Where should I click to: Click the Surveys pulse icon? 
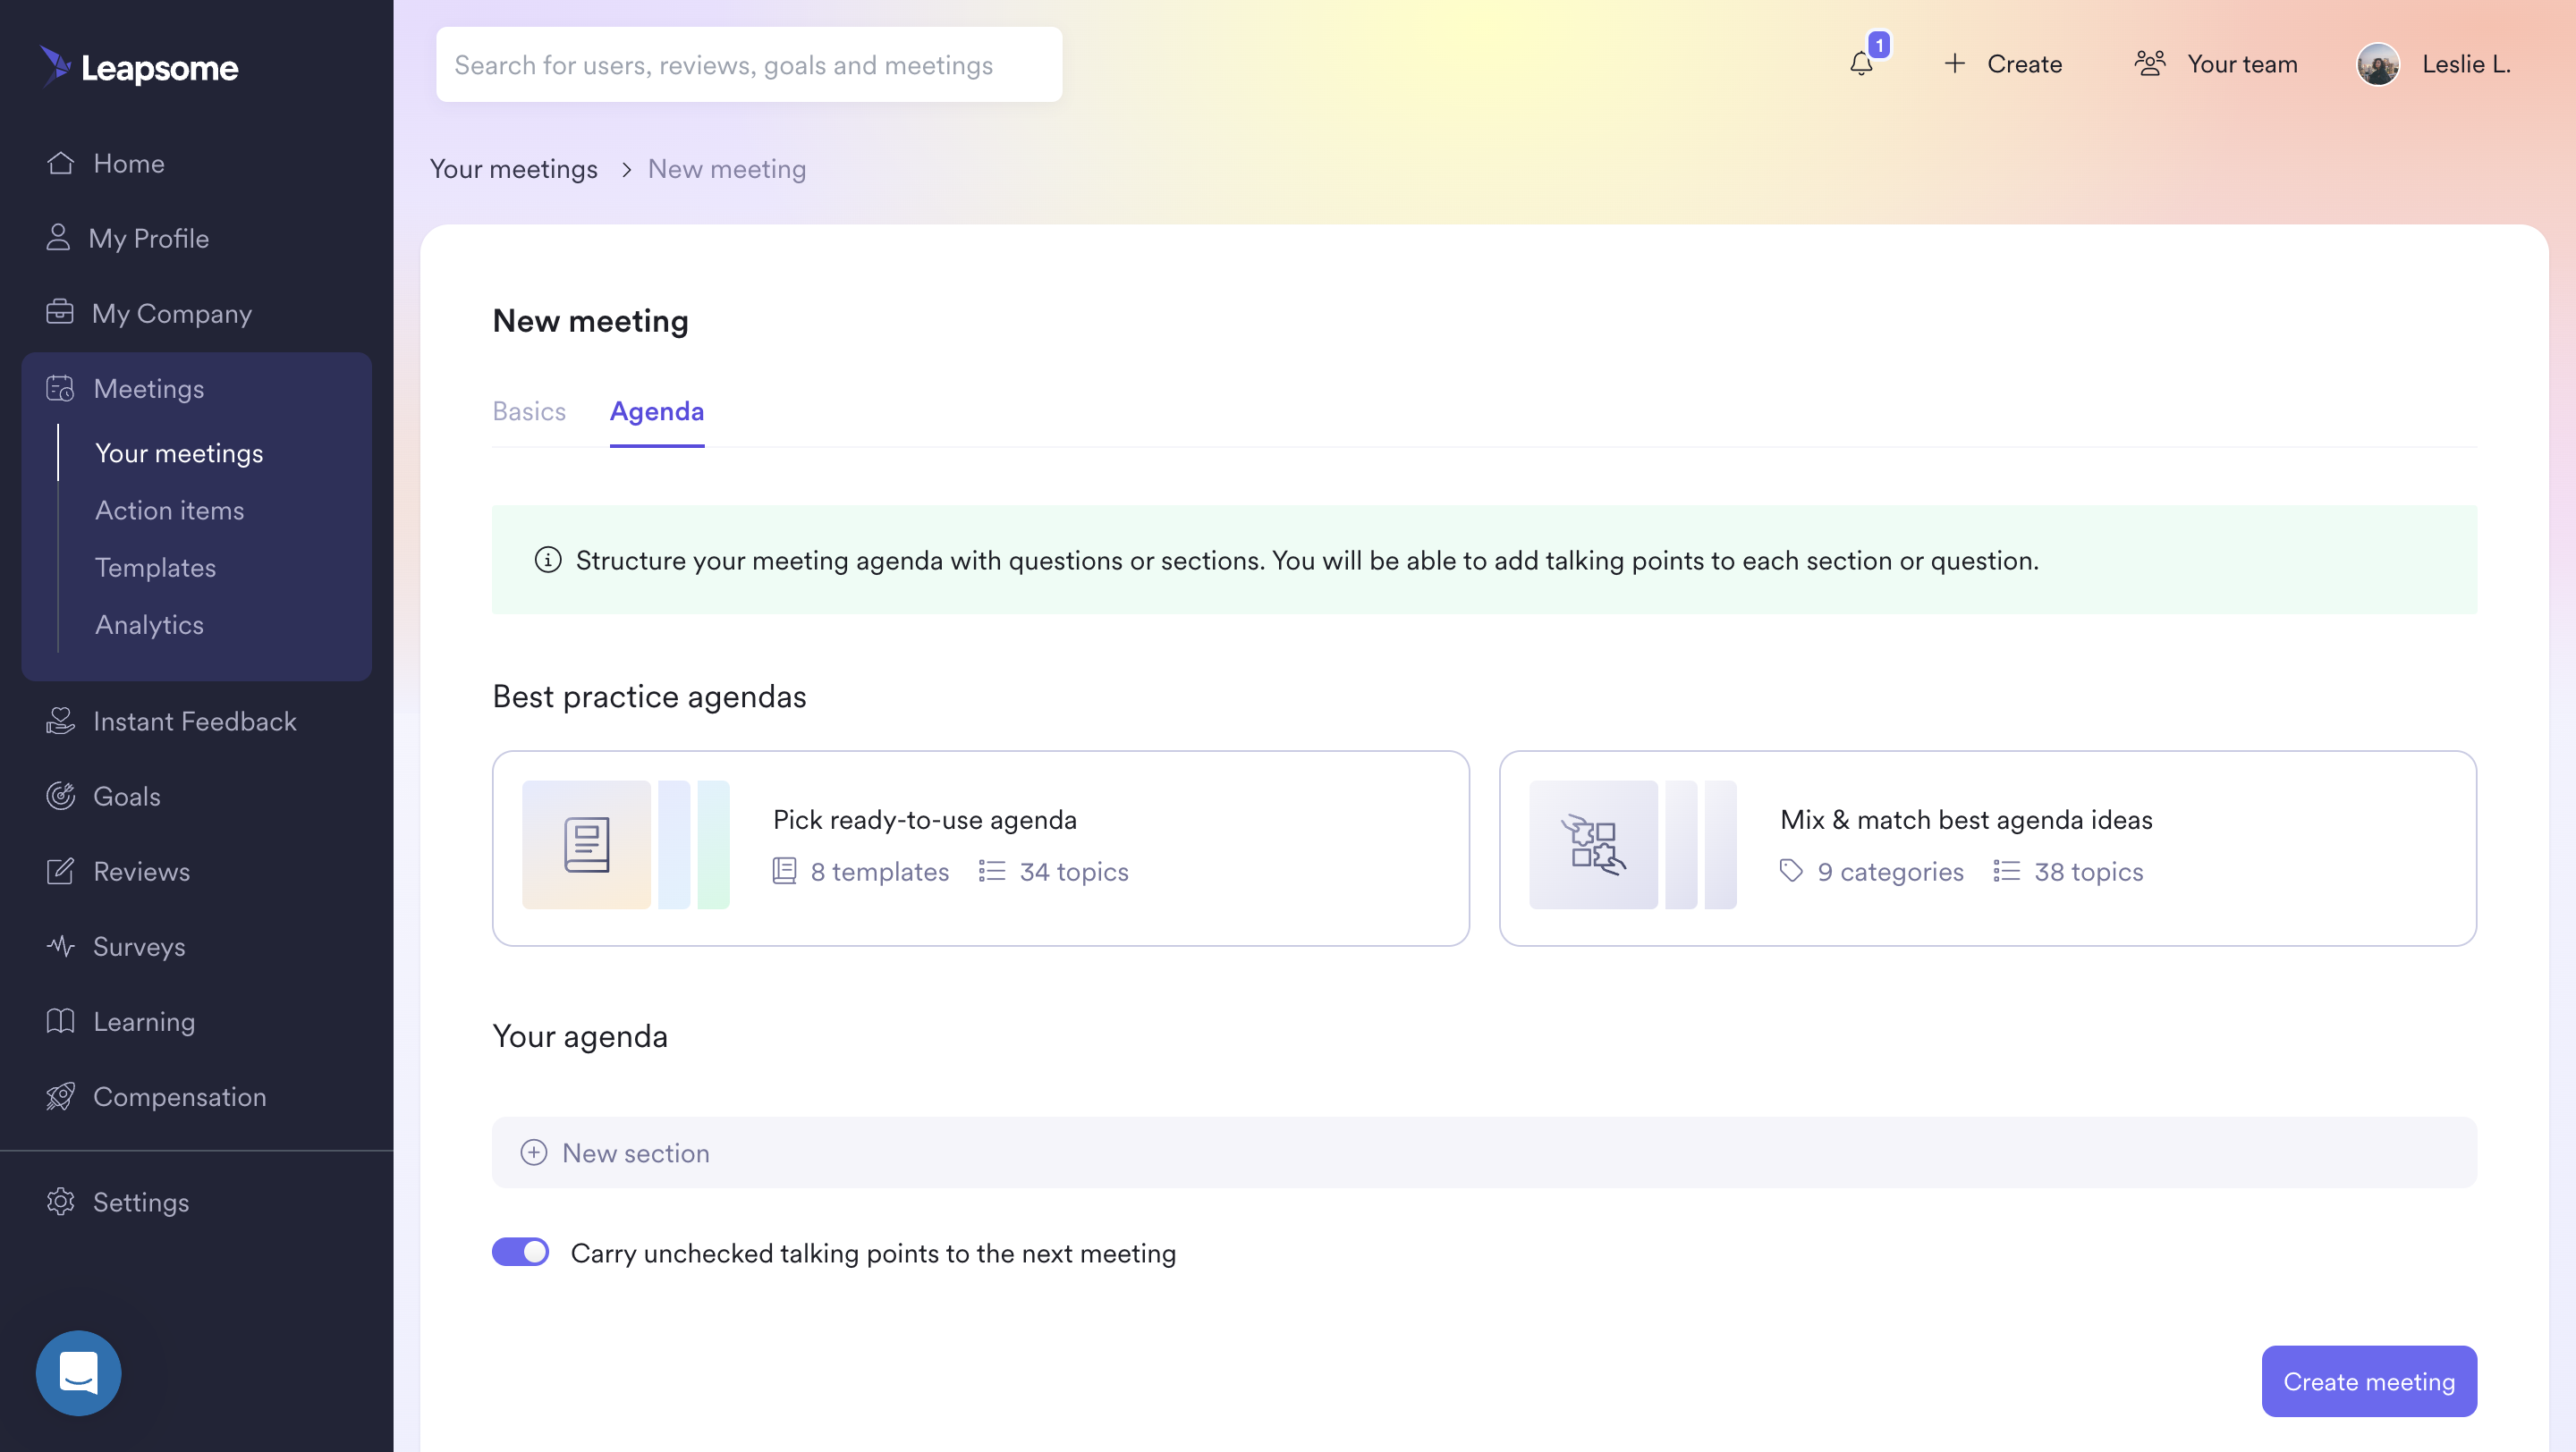pyautogui.click(x=60, y=945)
